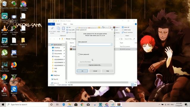This screenshot has width=190, height=107.
Task: Click OK in the password dialog
Action: 82,71
